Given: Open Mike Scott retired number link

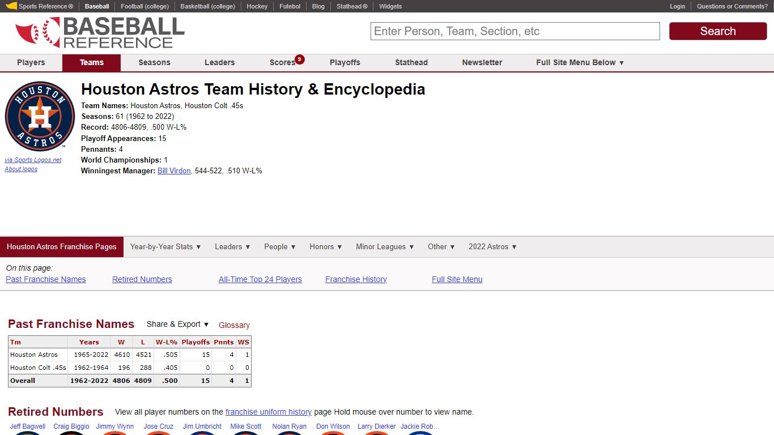Looking at the screenshot, I should coord(246,427).
